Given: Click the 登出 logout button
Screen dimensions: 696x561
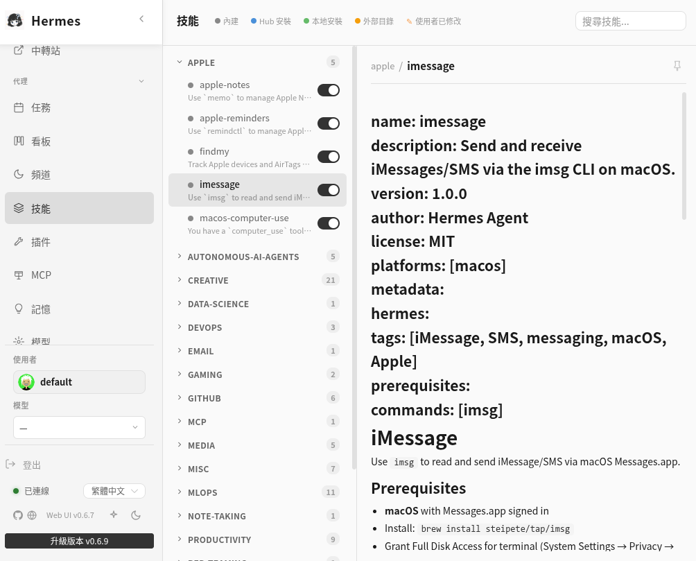Looking at the screenshot, I should 23,465.
